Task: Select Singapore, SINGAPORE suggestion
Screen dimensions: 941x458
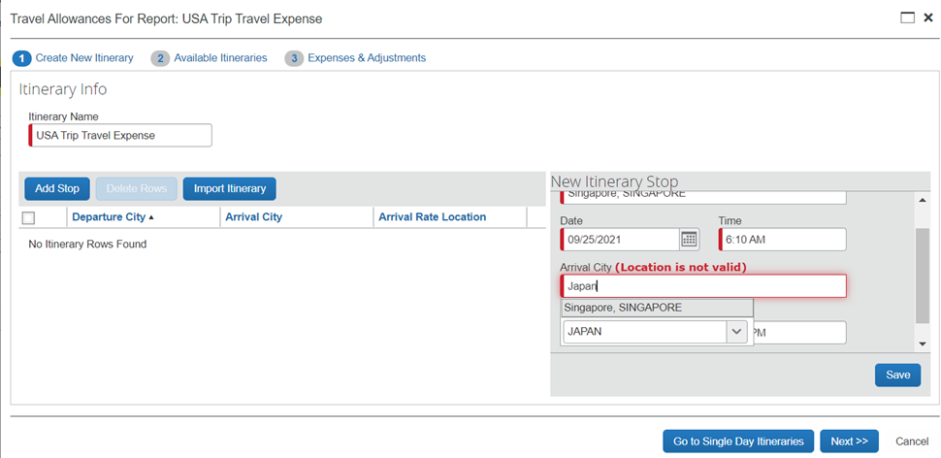Action: tap(656, 308)
